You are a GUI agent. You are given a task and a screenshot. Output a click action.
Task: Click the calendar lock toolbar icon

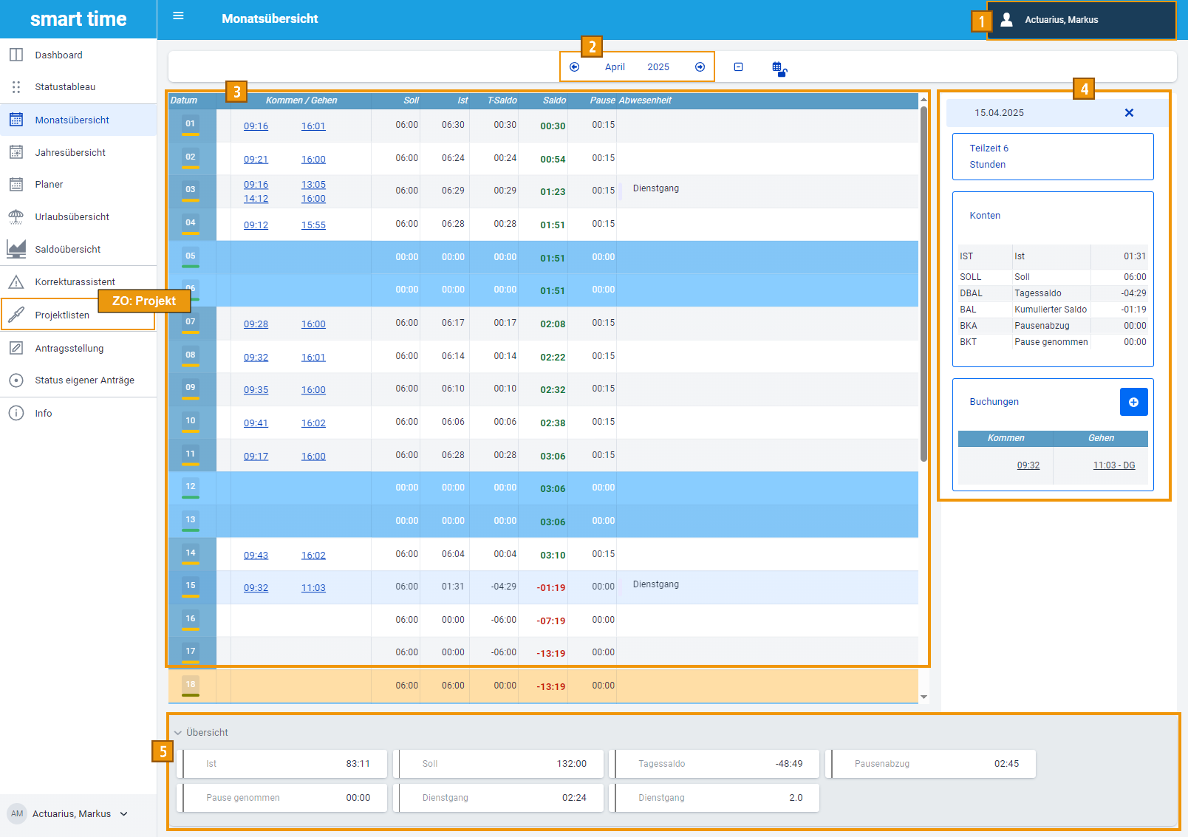click(779, 69)
